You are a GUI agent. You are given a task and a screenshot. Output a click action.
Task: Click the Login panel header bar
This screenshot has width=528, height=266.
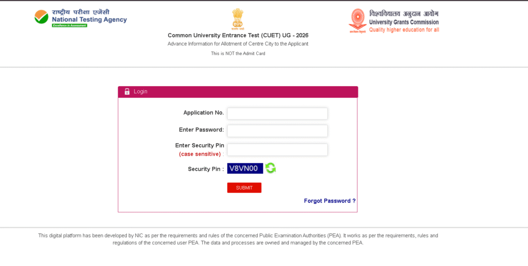click(x=237, y=92)
